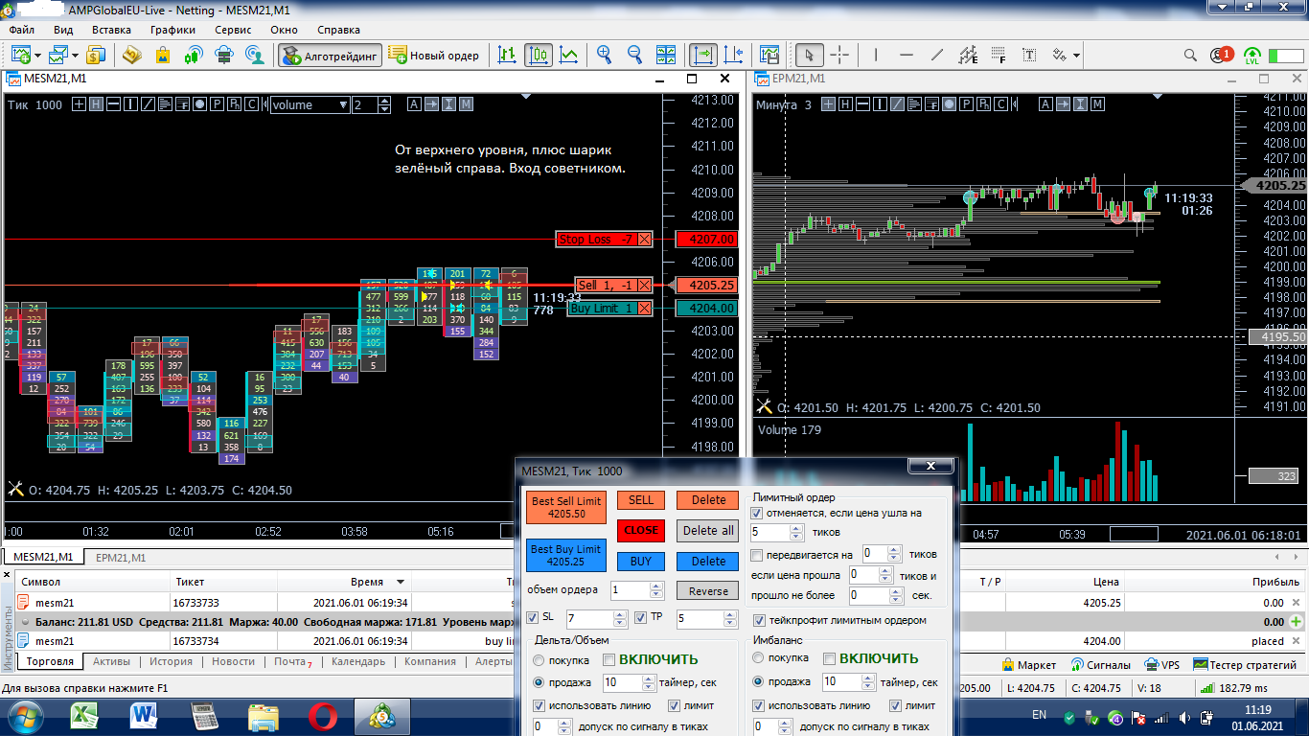The height and width of the screenshot is (736, 1309).
Task: Zoom in the chart with magnifier plus
Action: [604, 55]
